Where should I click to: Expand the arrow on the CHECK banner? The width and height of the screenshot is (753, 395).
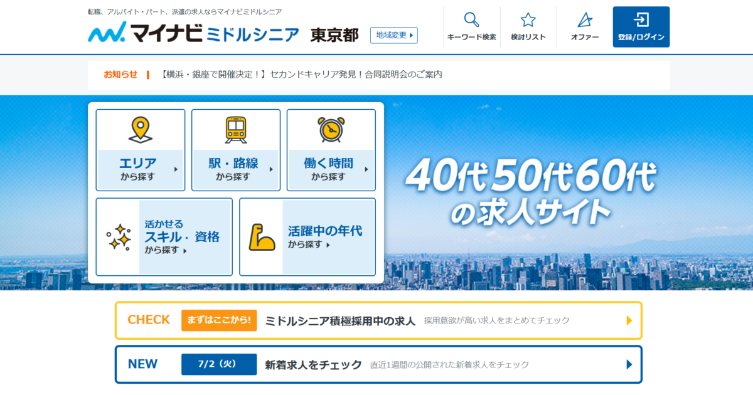click(629, 320)
